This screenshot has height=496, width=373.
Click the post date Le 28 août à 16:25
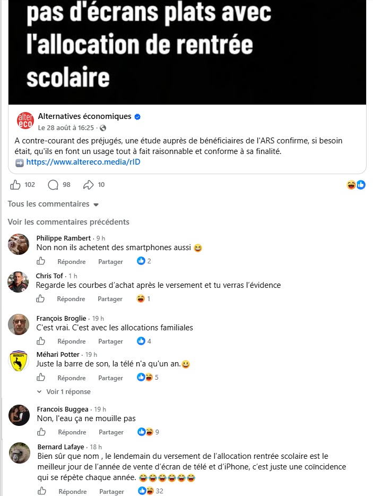[66, 128]
